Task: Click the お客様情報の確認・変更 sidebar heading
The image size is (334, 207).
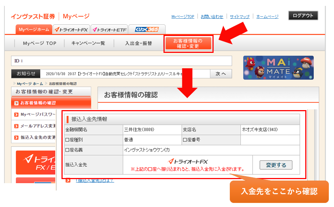Action: [44, 92]
